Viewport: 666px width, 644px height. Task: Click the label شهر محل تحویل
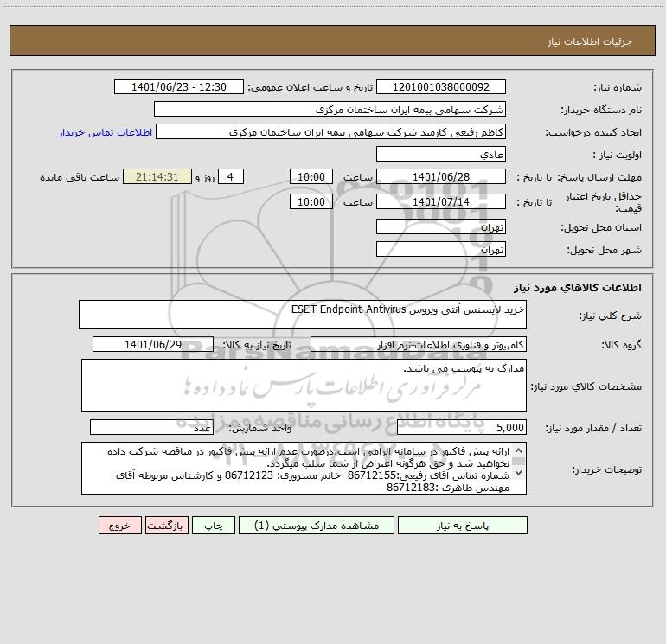[604, 250]
